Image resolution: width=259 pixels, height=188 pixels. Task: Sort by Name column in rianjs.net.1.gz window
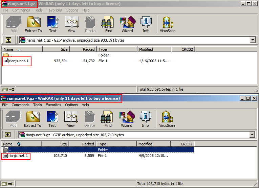22,49
